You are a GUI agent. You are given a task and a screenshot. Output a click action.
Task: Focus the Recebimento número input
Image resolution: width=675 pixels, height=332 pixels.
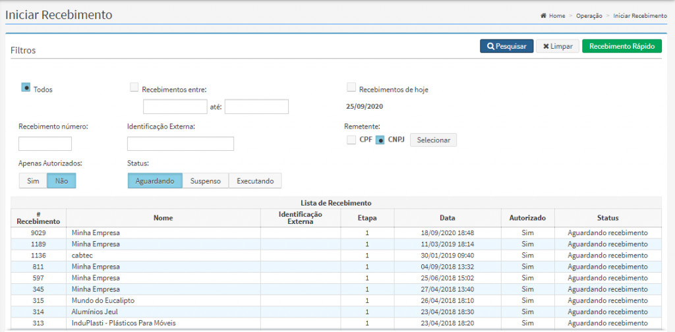click(45, 144)
